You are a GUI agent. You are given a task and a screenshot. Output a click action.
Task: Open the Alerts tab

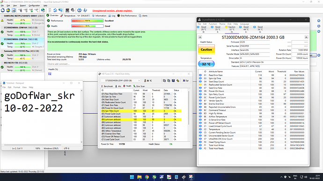coord(143,15)
